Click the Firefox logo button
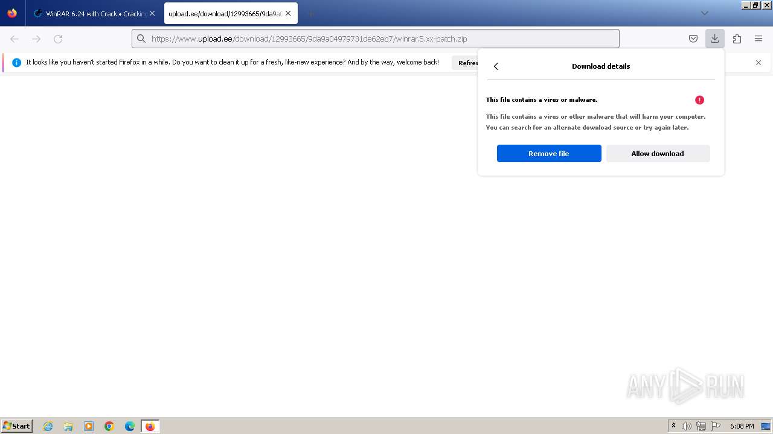773x434 pixels. [x=12, y=13]
